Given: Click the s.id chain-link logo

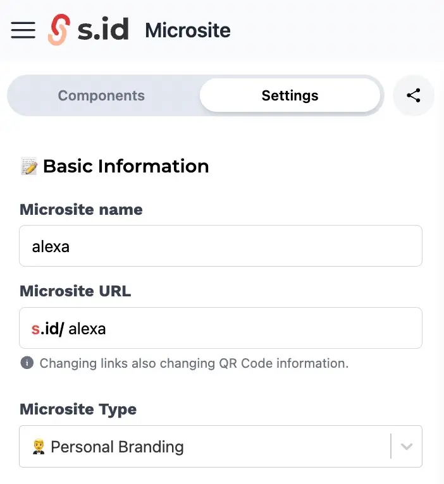Looking at the screenshot, I should (x=59, y=30).
